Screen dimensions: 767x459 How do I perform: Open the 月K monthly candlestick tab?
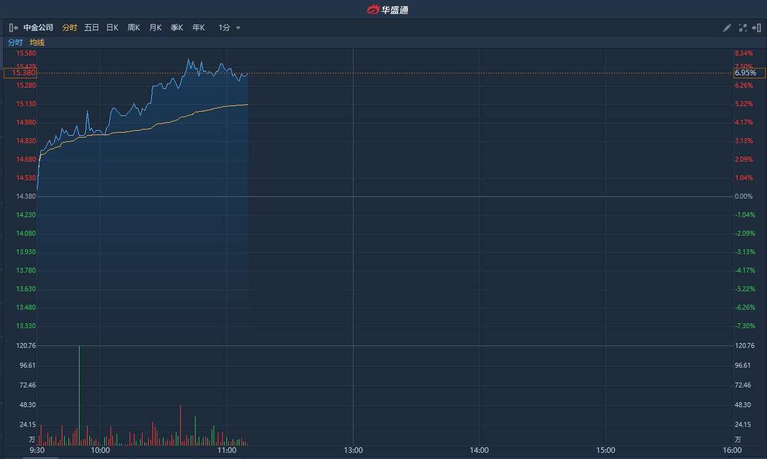(x=155, y=28)
